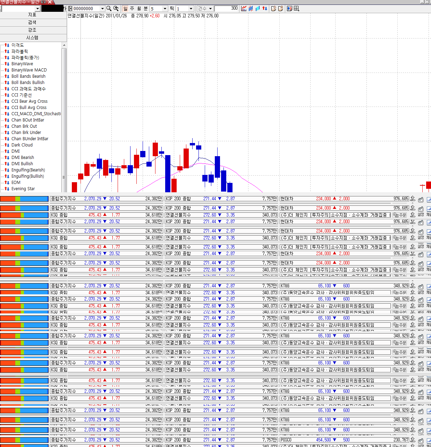431x447 pixels.
Task: Click the red-blue split window toolbar icon
Action: click(289, 8)
